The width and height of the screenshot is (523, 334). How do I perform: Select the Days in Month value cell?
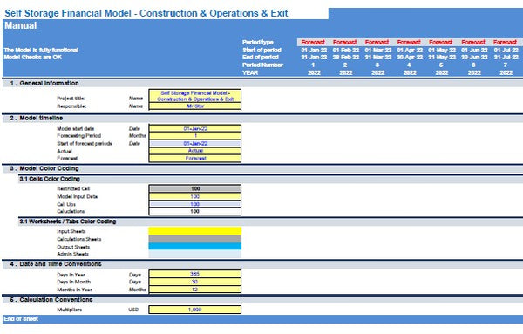pyautogui.click(x=194, y=282)
